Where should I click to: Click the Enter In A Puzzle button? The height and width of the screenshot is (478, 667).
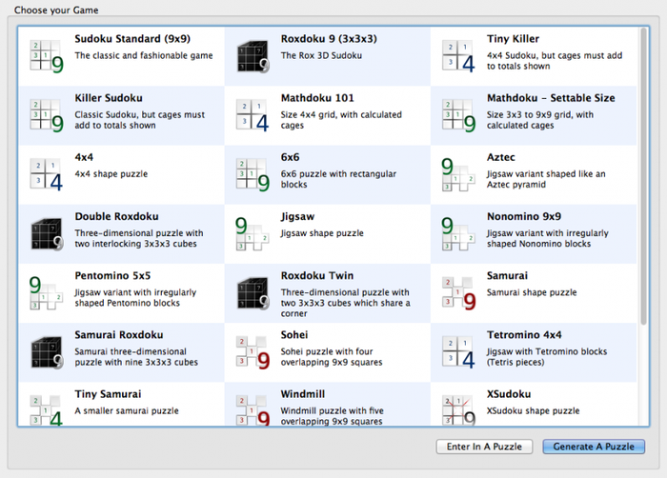[x=483, y=447]
